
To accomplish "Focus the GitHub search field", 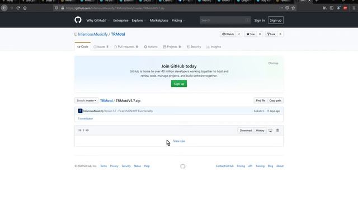I will point(225,20).
